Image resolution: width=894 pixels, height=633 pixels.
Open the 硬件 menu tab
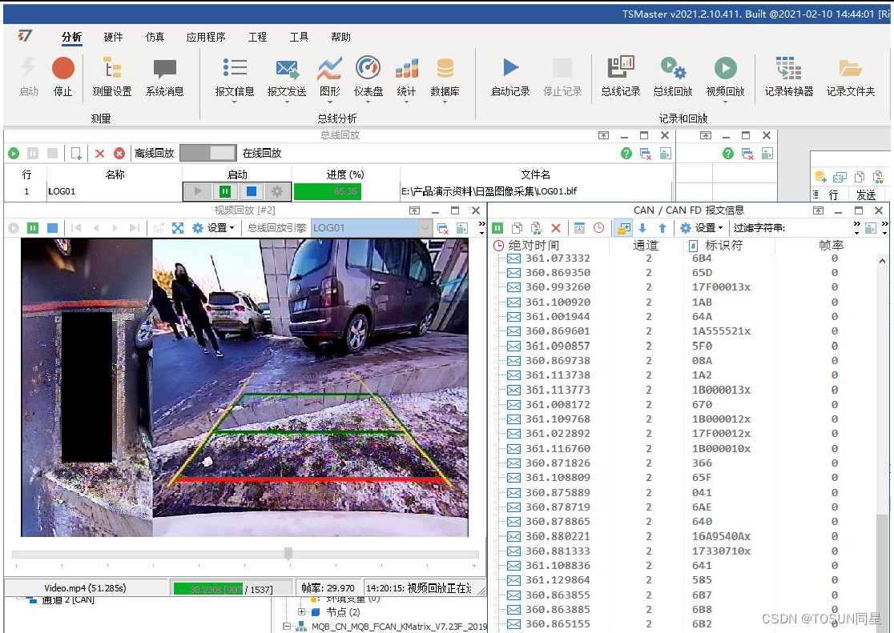114,37
